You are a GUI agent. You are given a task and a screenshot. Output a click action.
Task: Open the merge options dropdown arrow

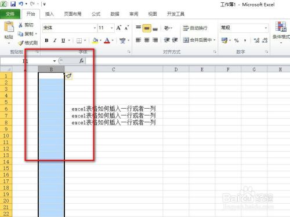coord(215,40)
